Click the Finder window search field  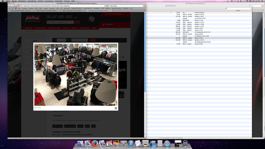(x=238, y=9)
